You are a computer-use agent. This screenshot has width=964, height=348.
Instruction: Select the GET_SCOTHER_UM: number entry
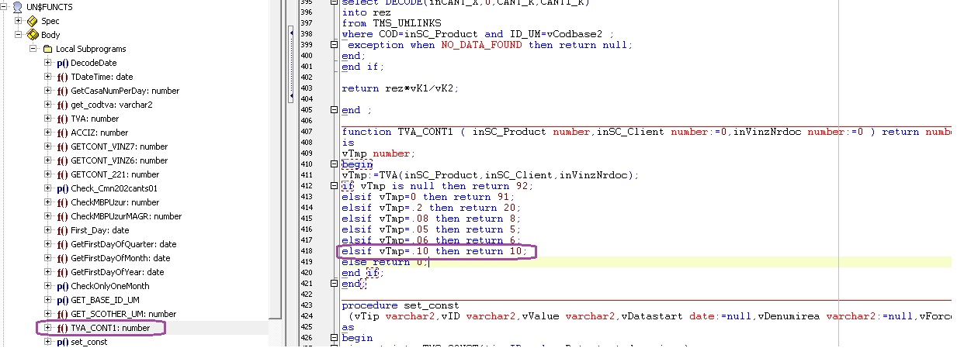(x=123, y=314)
